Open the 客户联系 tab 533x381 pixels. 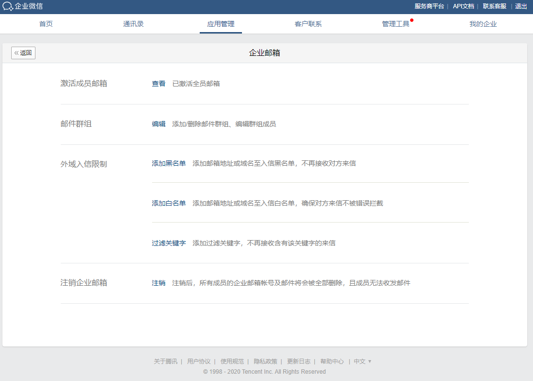(308, 24)
